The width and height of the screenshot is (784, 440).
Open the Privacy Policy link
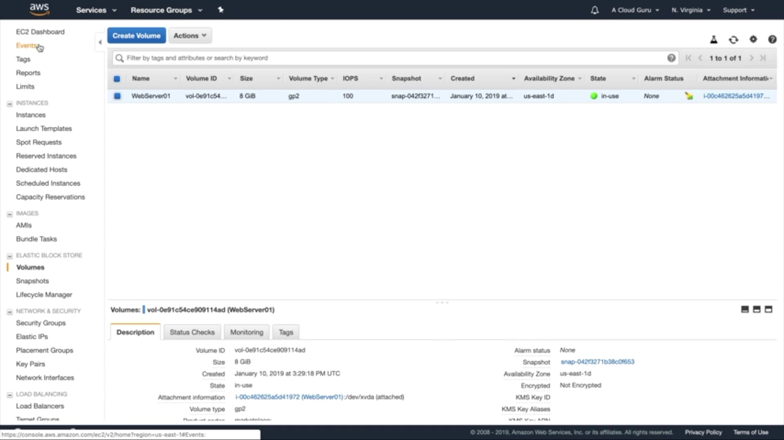[703, 432]
